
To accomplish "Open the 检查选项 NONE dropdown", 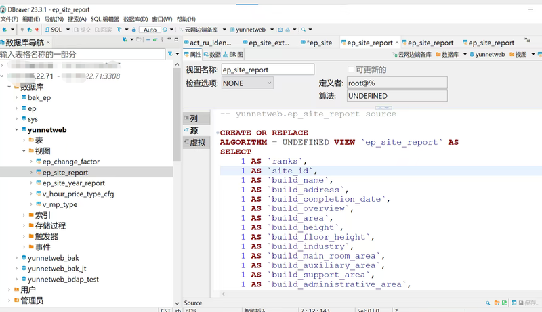I will click(x=247, y=83).
